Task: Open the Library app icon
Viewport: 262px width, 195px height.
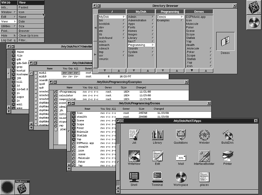Action: (157, 135)
